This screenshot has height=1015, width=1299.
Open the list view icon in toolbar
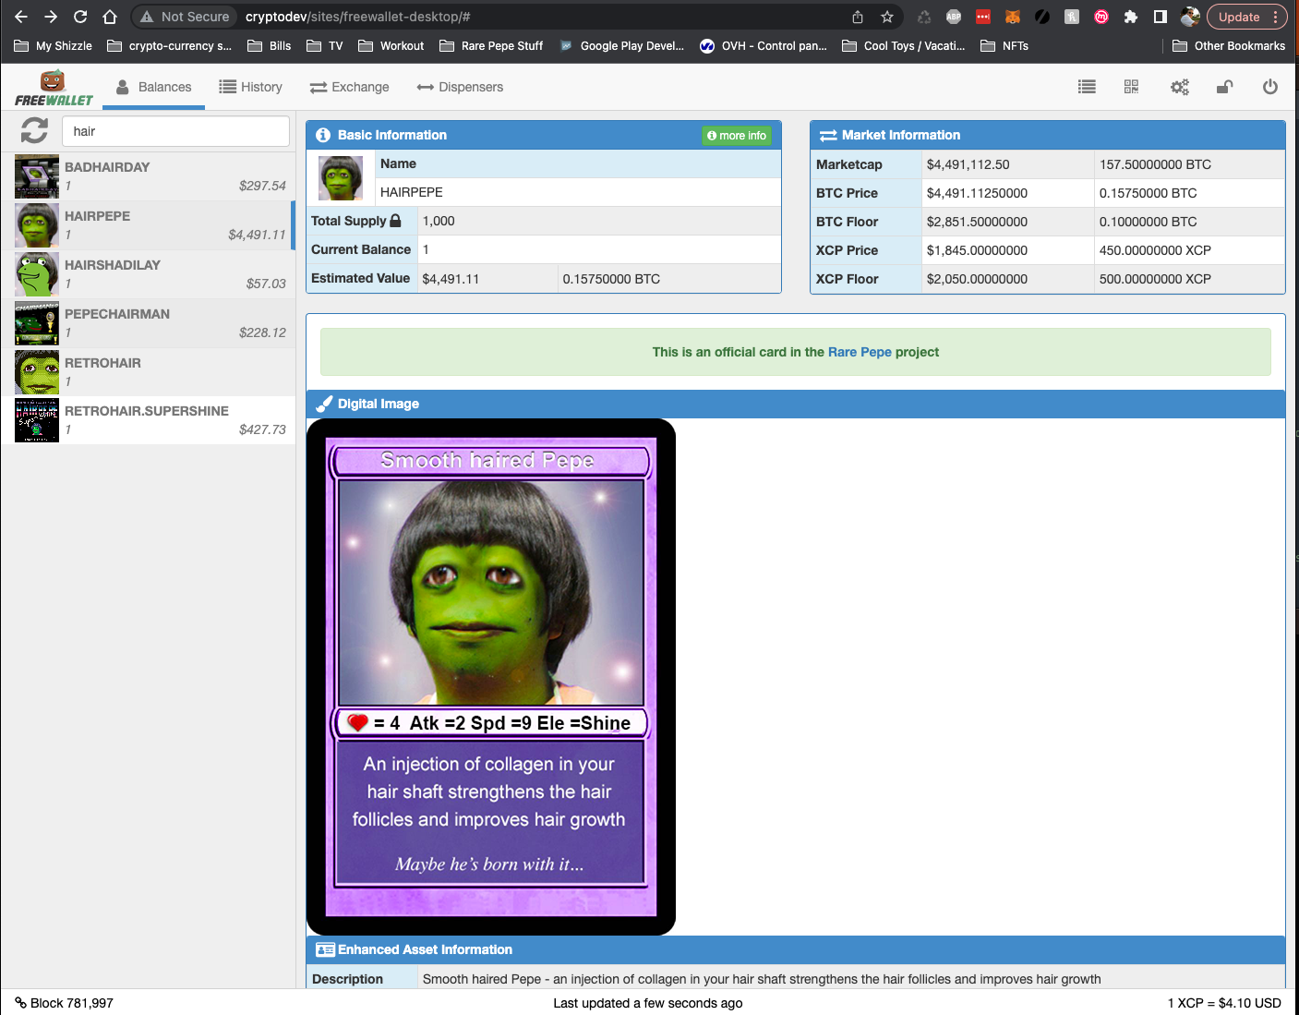[x=1087, y=87]
